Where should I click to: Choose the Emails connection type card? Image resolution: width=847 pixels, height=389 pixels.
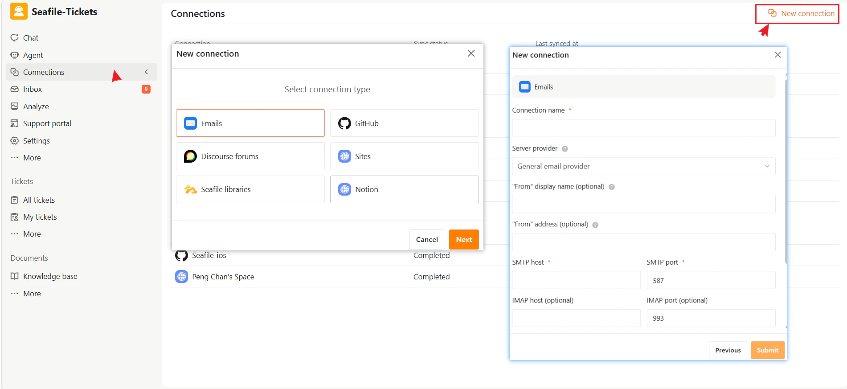coord(250,123)
